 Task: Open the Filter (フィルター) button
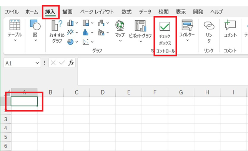(187, 30)
